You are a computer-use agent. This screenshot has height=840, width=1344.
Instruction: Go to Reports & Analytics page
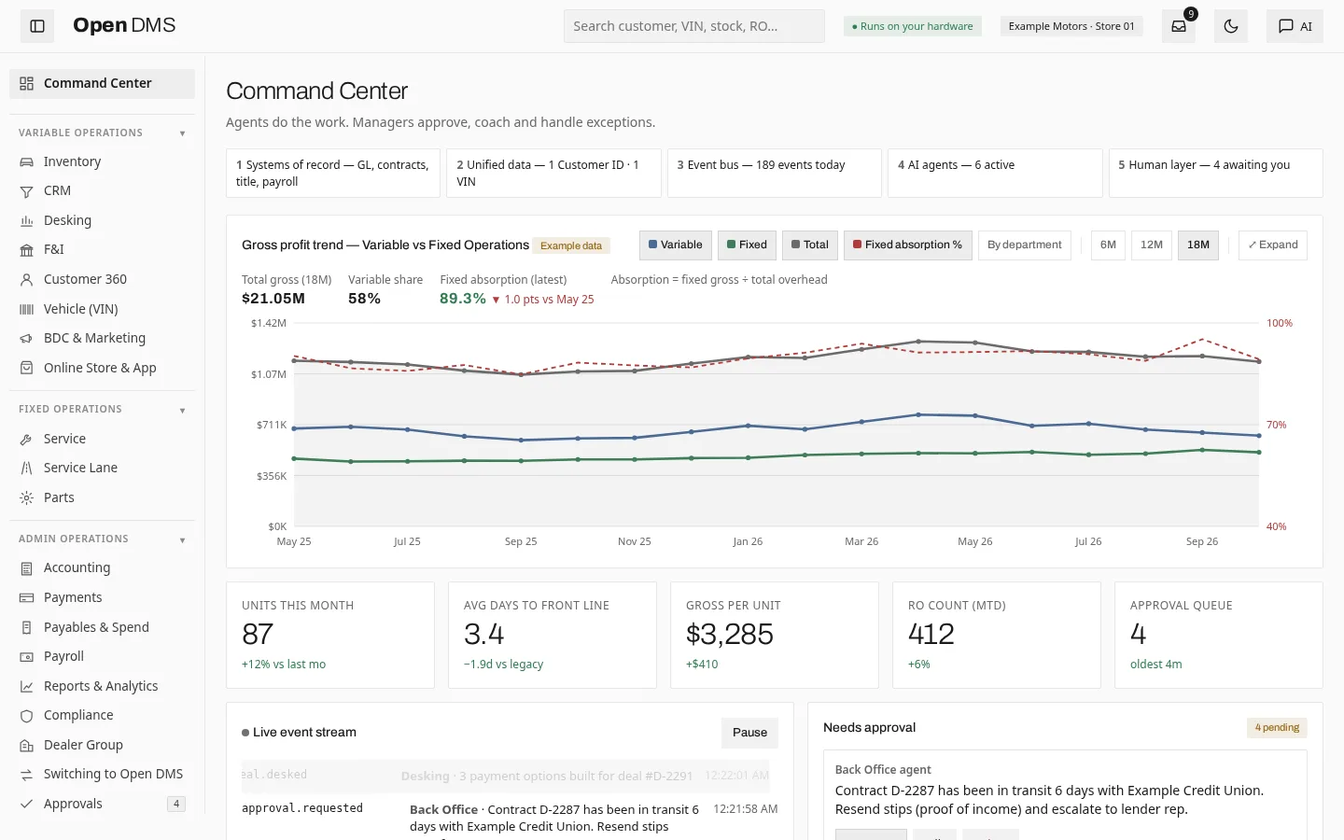pyautogui.click(x=102, y=686)
